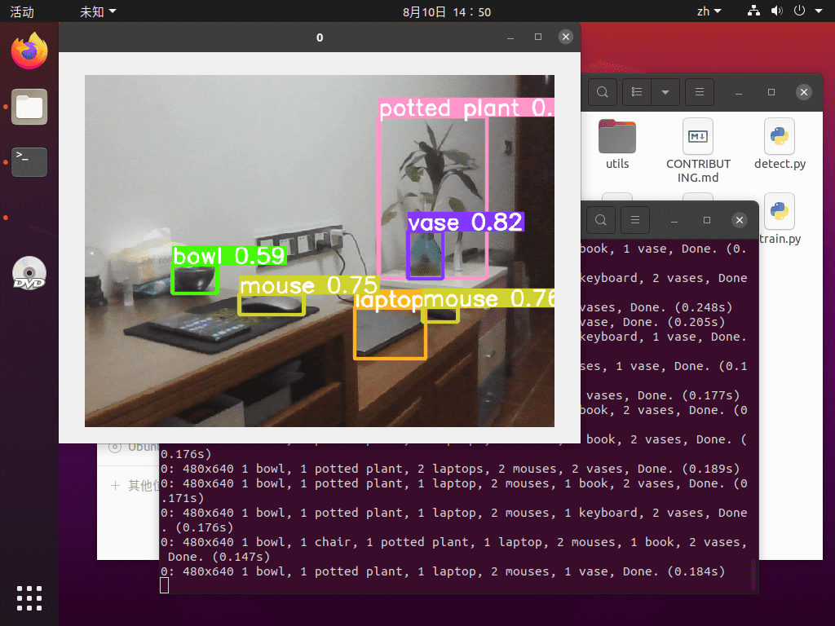This screenshot has width=835, height=626.
Task: Toggle list view in file manager
Action: pos(638,92)
